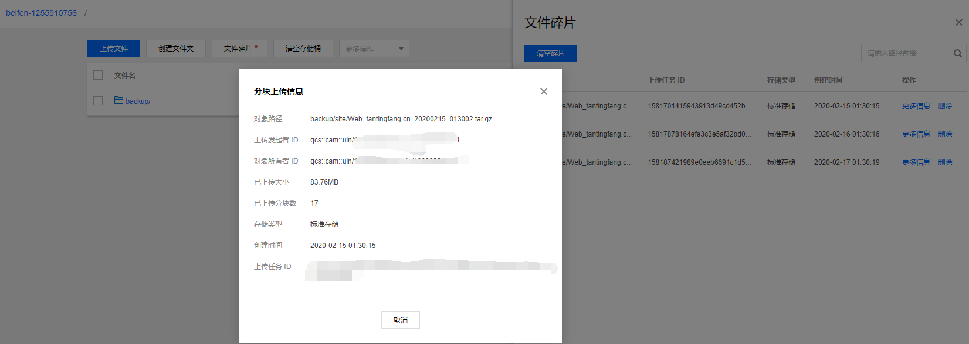Click 删除 for the 2020-02-17 fragment

[x=945, y=162]
